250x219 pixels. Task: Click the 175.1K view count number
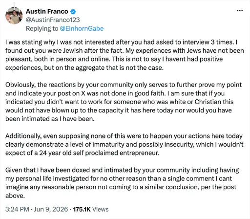pyautogui.click(x=82, y=209)
